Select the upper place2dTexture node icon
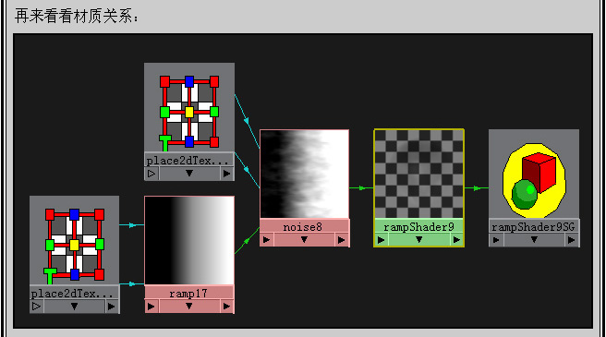606x337 pixels. [189, 107]
